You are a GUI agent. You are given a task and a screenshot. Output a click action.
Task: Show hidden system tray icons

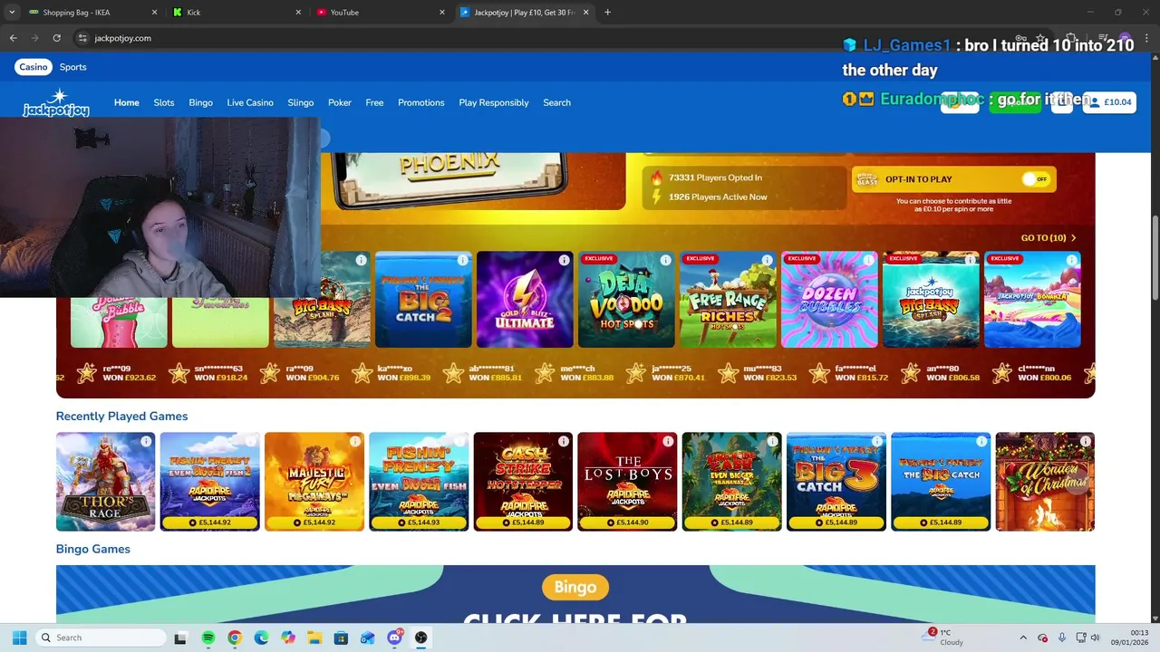(x=1023, y=638)
